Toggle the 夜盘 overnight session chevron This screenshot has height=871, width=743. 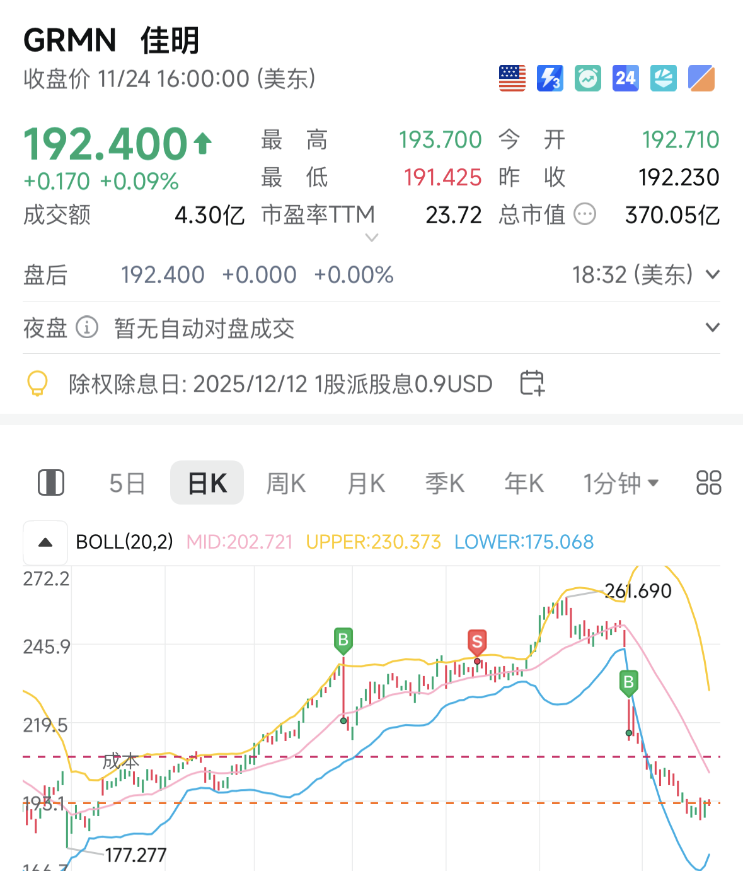tap(712, 327)
